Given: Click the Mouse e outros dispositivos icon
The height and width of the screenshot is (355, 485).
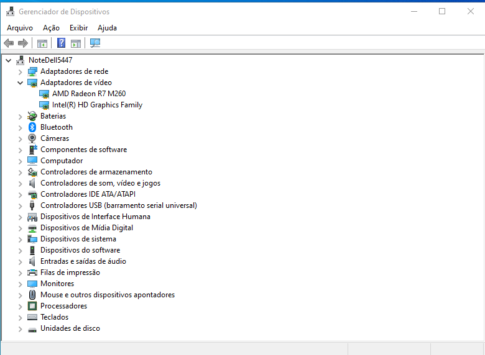Looking at the screenshot, I should pos(32,295).
